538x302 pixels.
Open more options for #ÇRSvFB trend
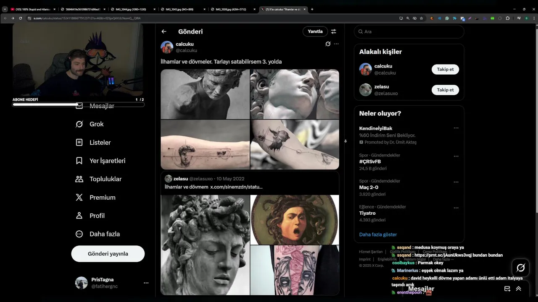(456, 156)
